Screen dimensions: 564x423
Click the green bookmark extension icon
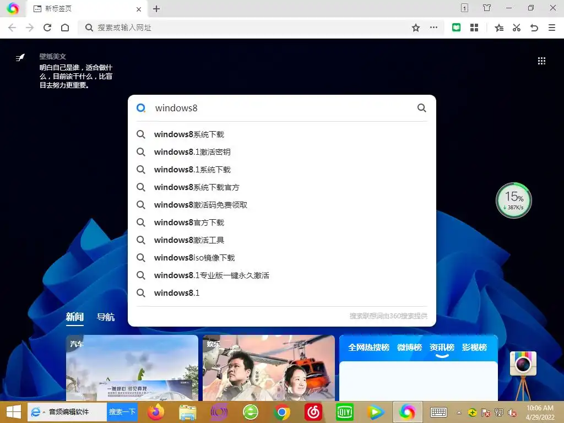456,28
